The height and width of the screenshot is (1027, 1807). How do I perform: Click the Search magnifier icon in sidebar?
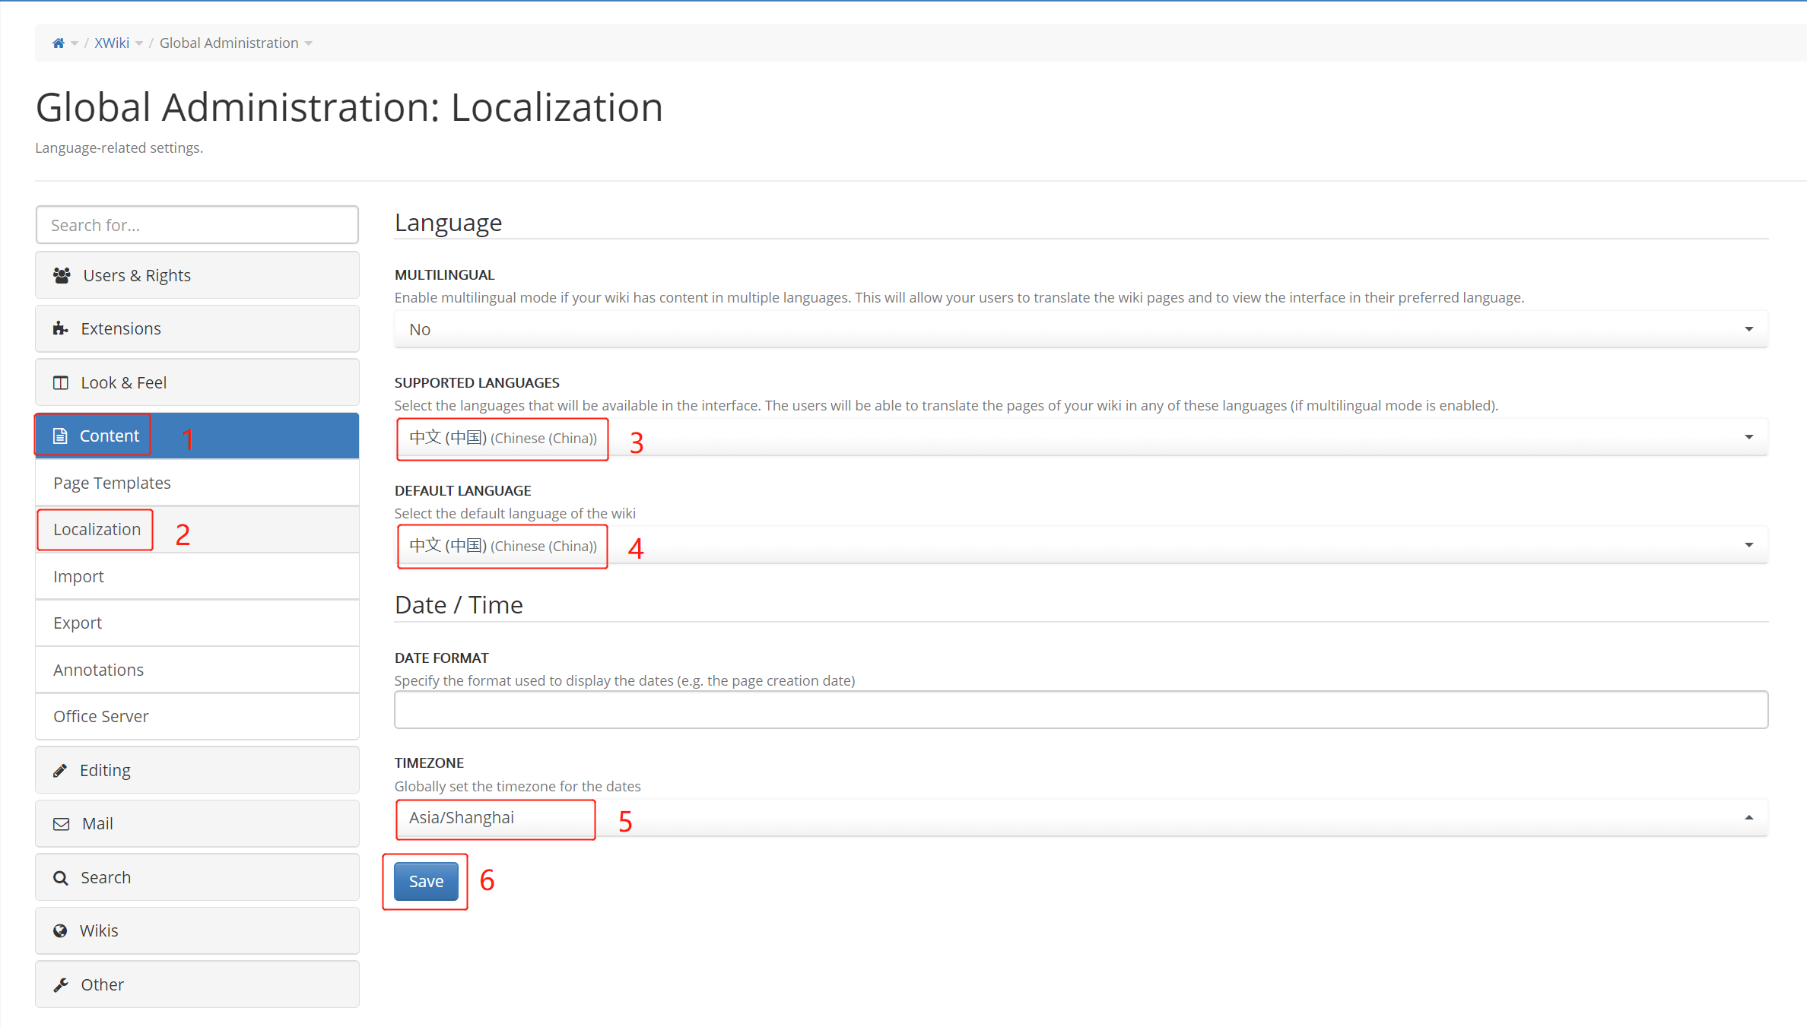tap(60, 877)
